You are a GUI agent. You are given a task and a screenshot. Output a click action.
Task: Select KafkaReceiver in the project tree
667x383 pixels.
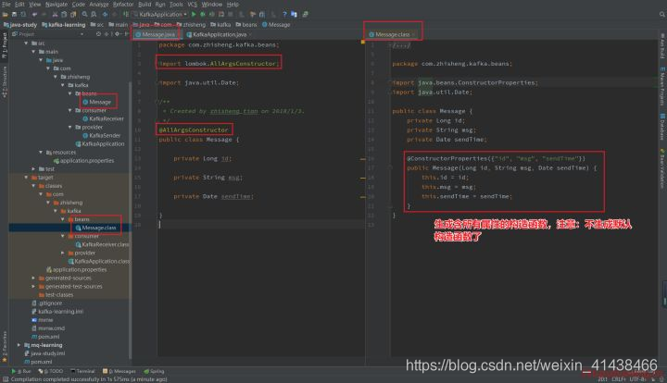click(x=104, y=119)
